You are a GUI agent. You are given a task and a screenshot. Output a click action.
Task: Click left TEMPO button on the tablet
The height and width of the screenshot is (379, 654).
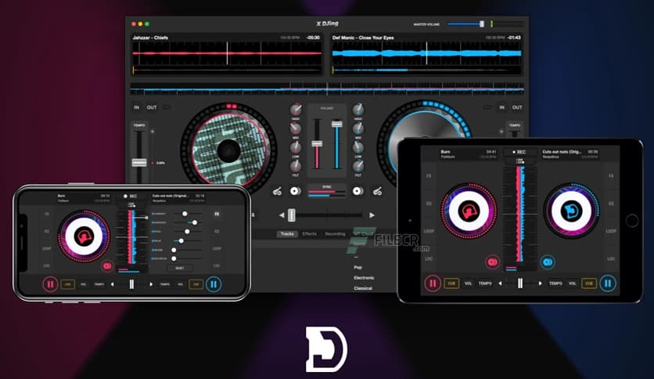point(485,283)
